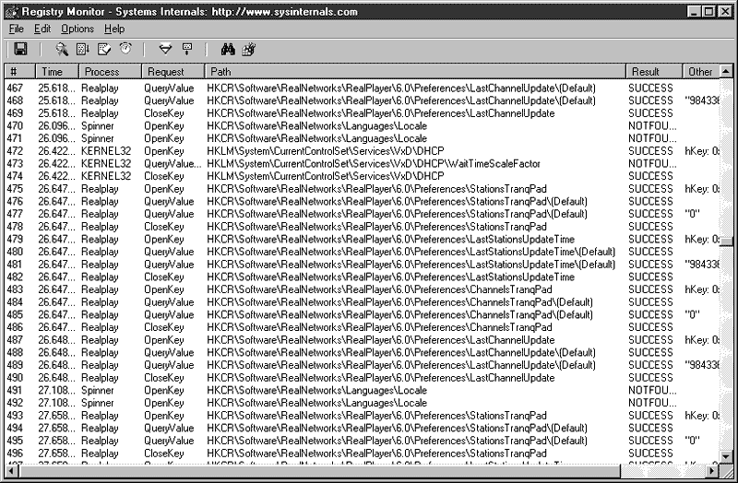Select row 470 Spinner process cell
738x483 pixels.
click(x=98, y=126)
